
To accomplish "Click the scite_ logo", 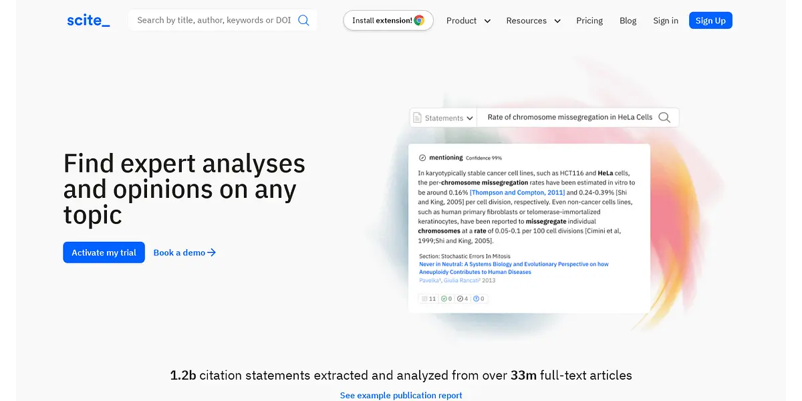I will click(x=88, y=21).
